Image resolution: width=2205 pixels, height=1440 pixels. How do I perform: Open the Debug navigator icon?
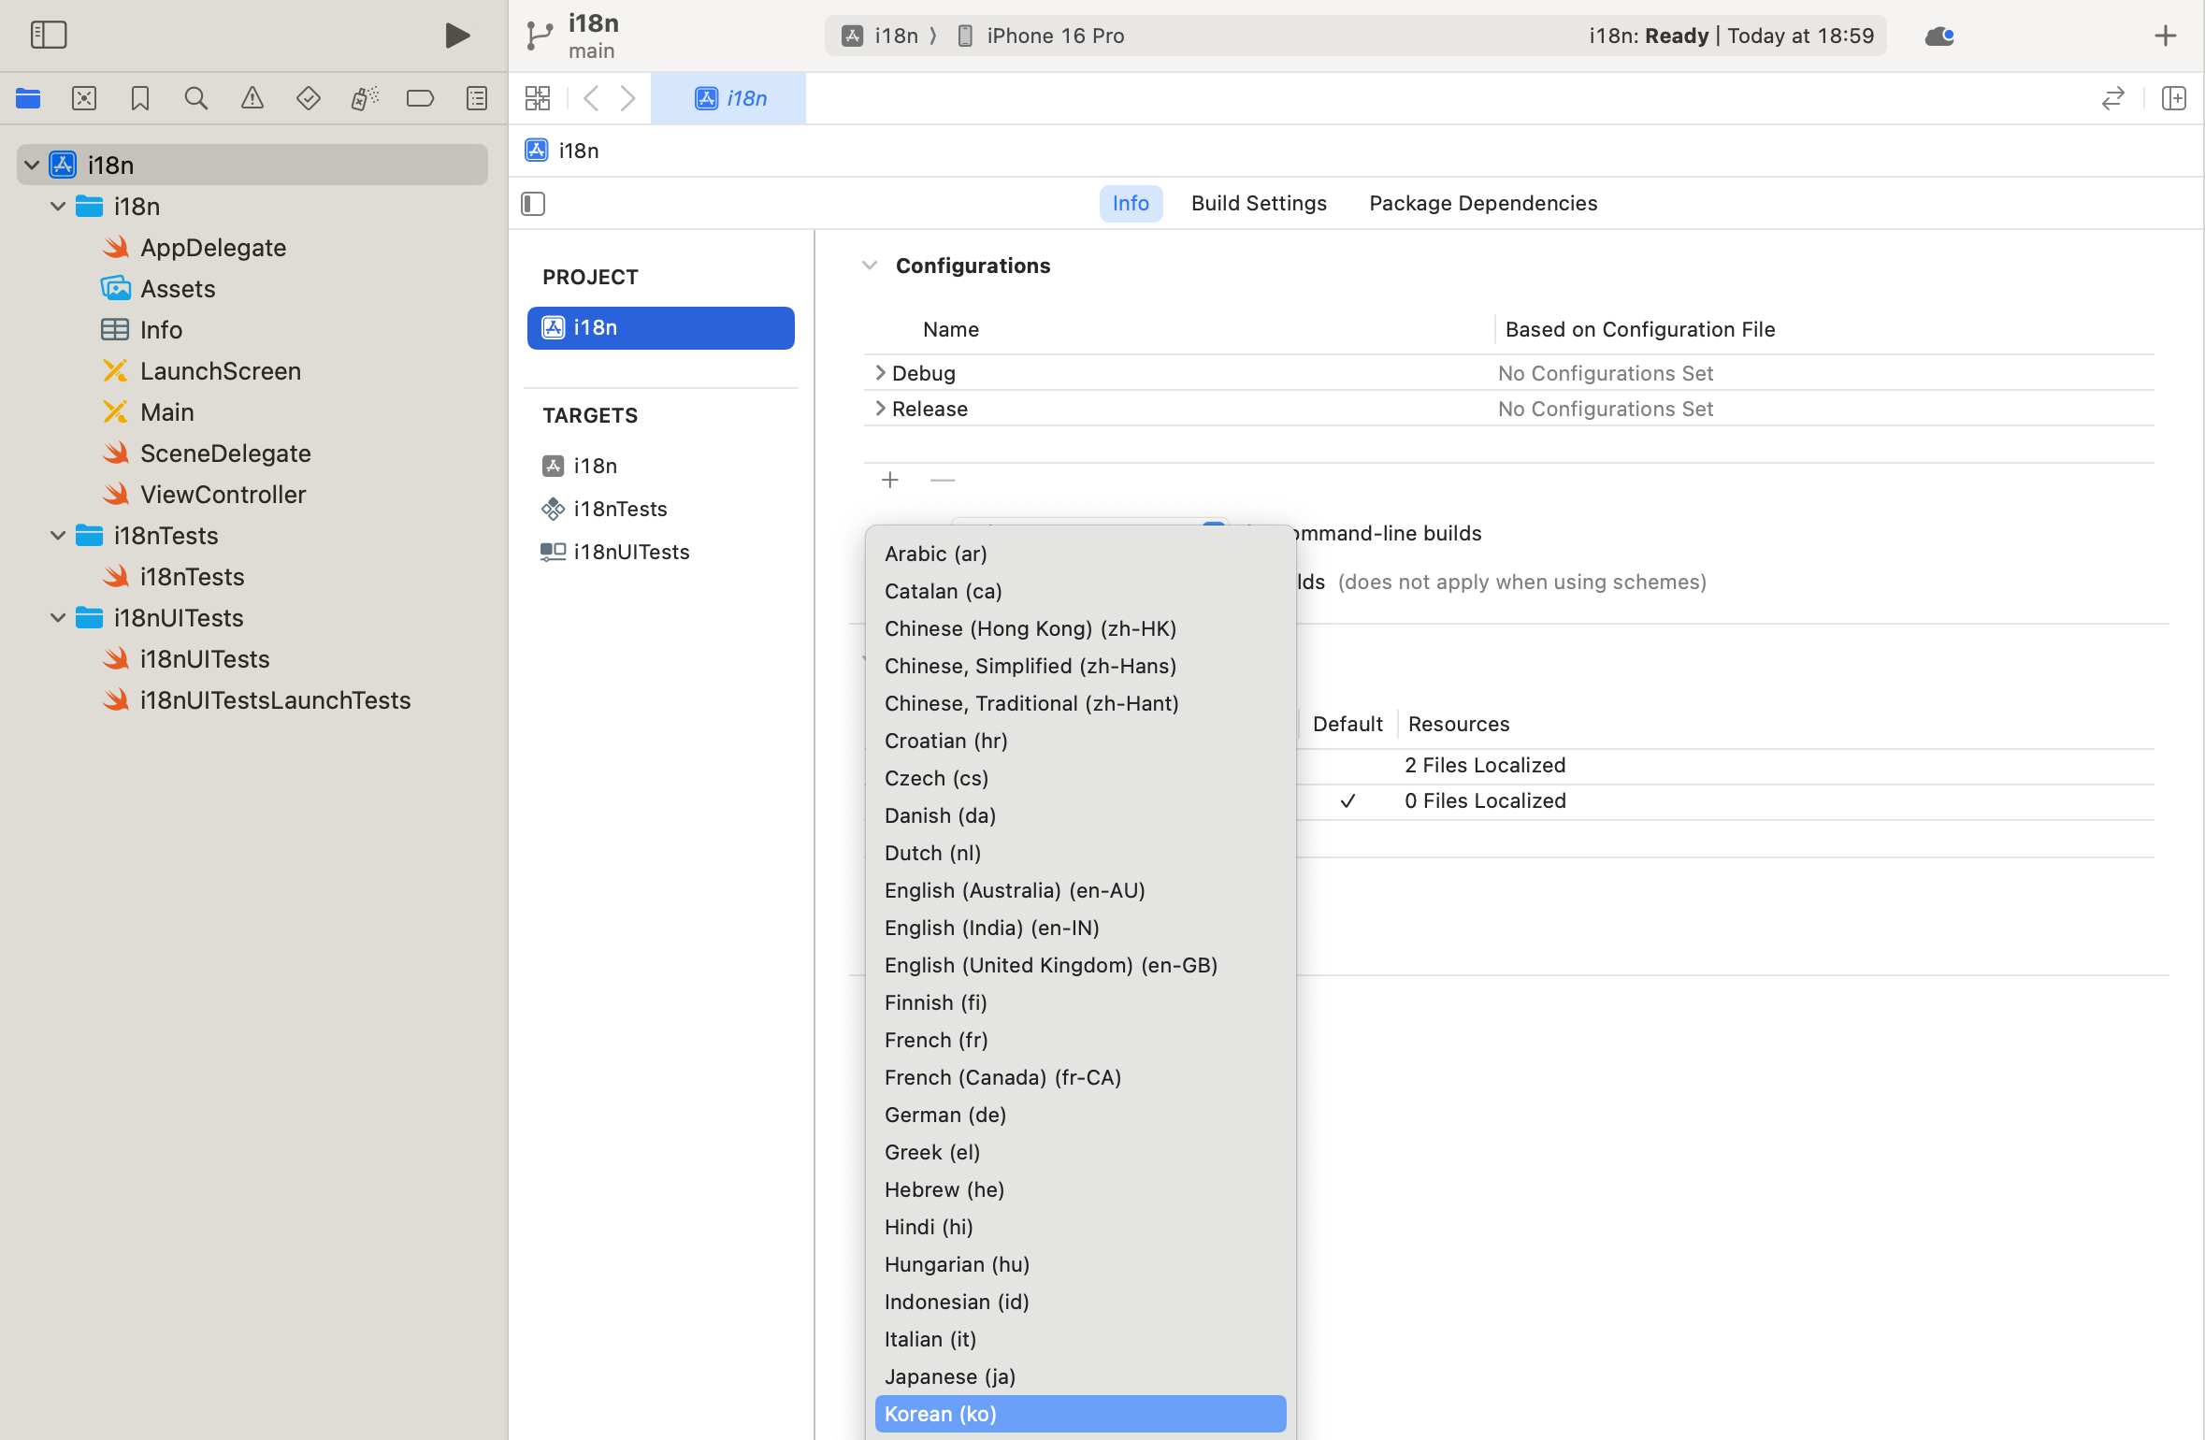click(x=365, y=98)
